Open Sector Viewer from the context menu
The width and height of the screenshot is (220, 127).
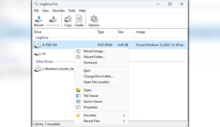tap(93, 102)
